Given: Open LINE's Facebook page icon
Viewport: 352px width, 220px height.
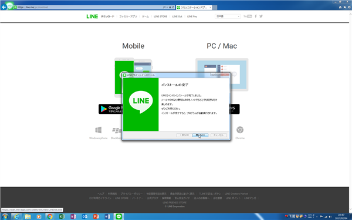Looking at the screenshot, I should click(x=256, y=16).
